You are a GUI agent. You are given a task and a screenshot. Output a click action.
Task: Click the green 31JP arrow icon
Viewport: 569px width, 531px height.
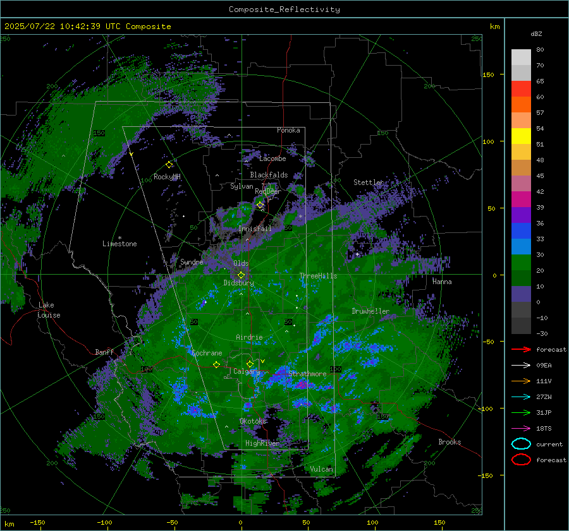pyautogui.click(x=521, y=412)
